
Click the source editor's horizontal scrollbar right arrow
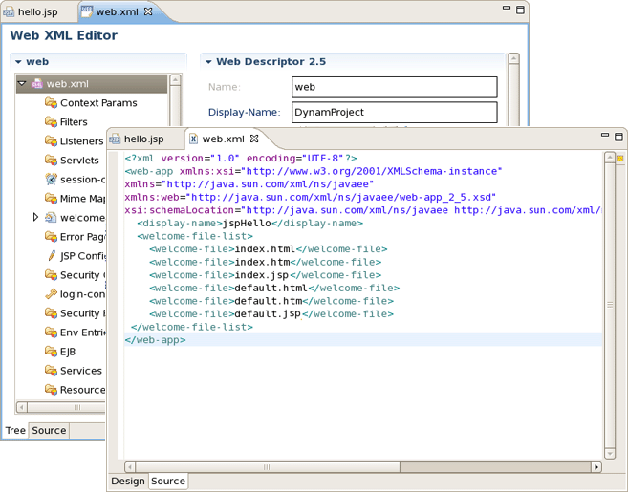tap(596, 467)
